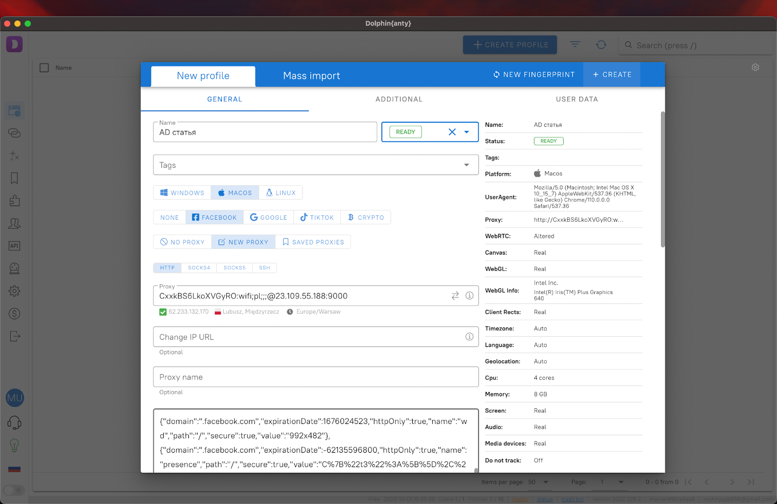
Task: Open the proxies chain-link sidebar icon
Action: pos(15,133)
